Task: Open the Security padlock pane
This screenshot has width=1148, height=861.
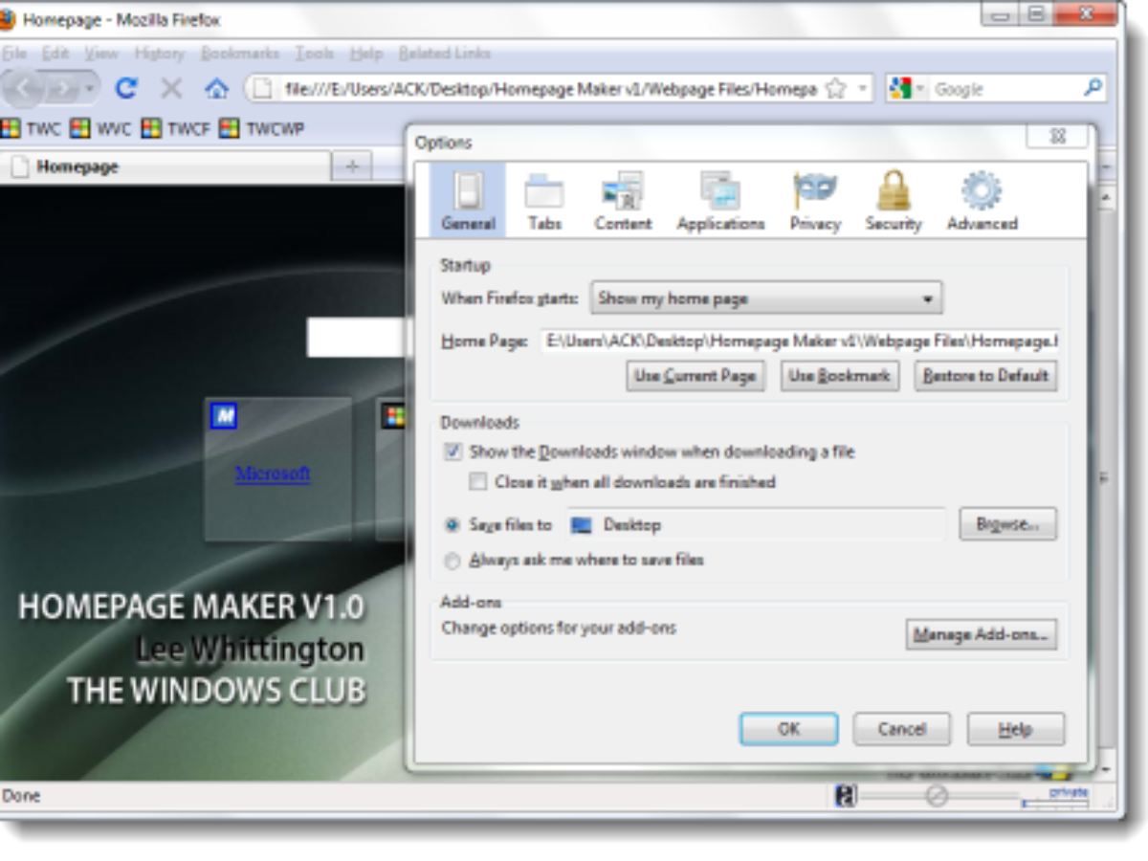Action: 893,200
